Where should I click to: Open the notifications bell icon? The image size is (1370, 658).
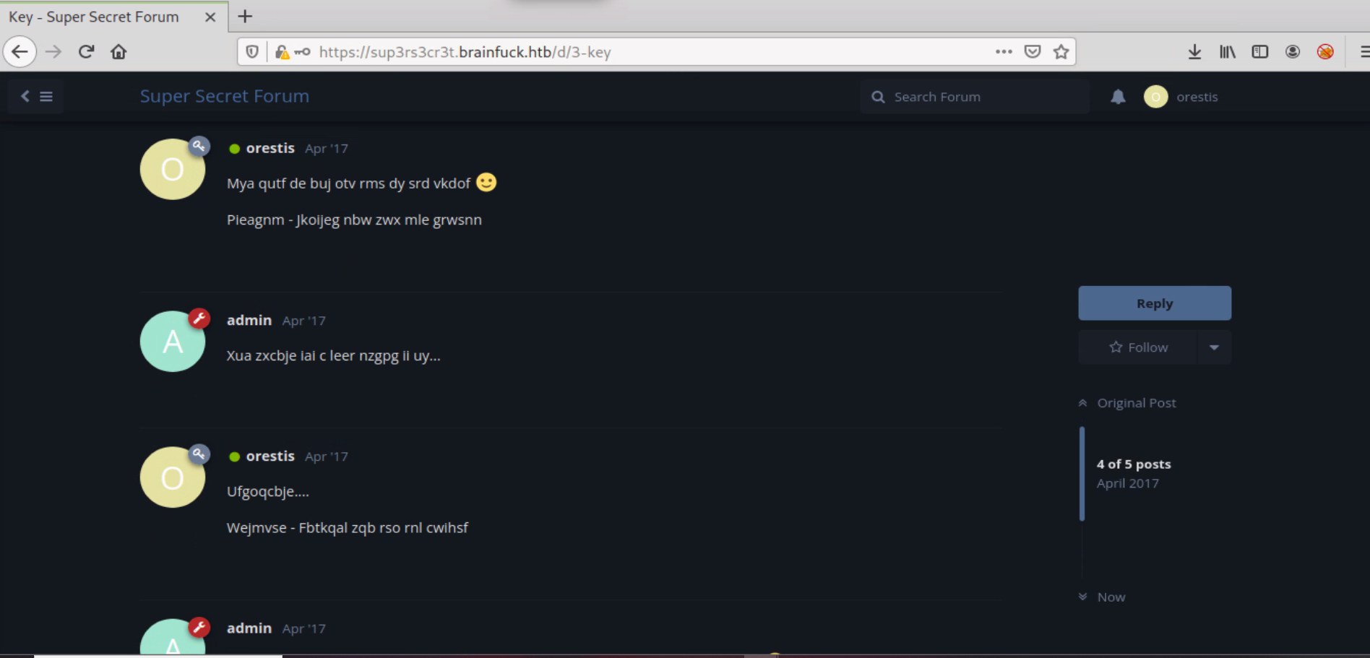(1118, 97)
